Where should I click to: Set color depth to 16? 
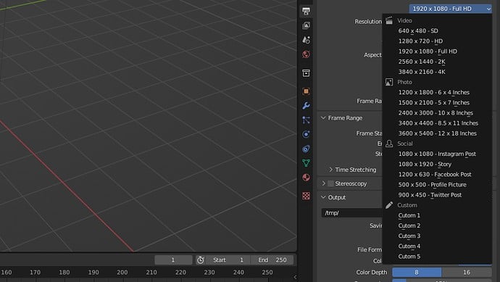click(467, 272)
